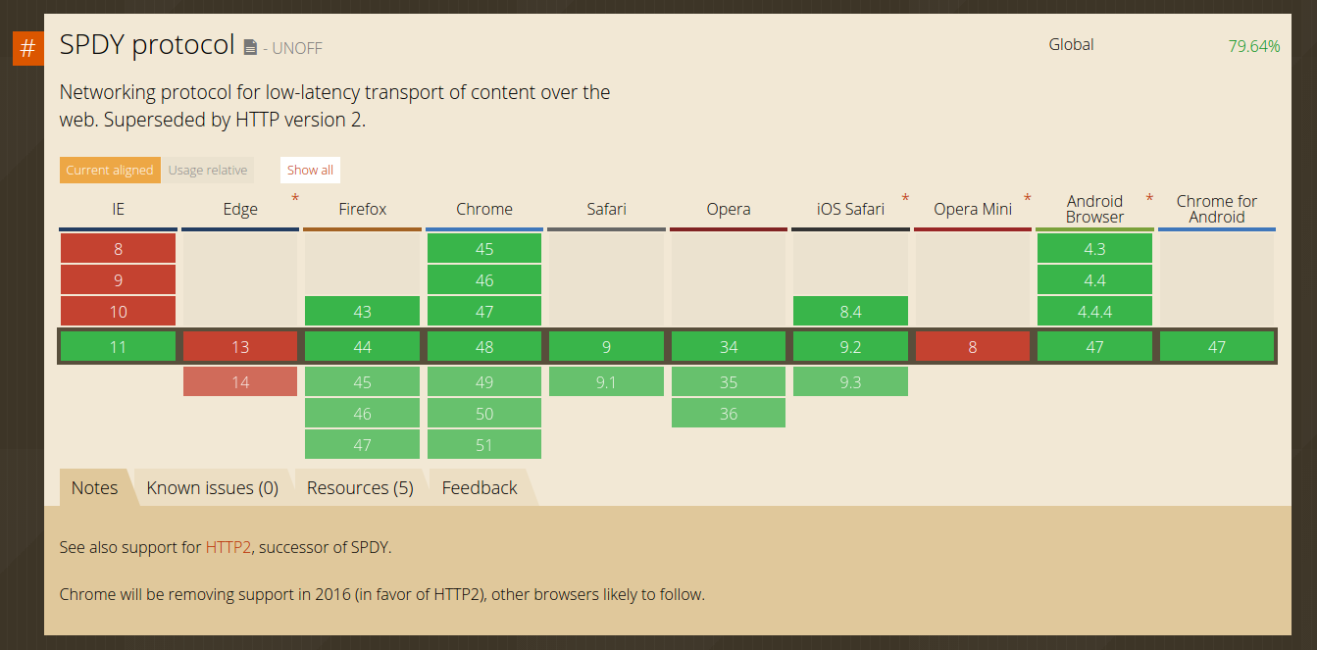Click the Opera Mini 8 unsupported cell
Image resolution: width=1317 pixels, height=650 pixels.
point(972,346)
